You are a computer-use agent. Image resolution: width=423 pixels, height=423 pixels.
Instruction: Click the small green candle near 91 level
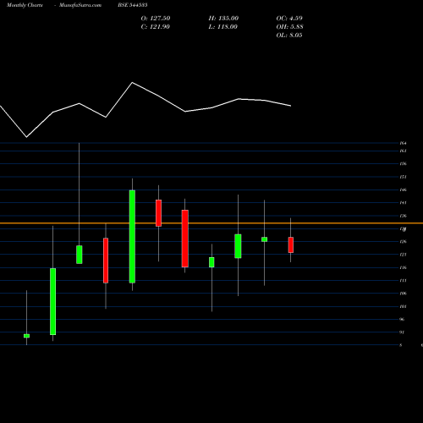coord(26,336)
